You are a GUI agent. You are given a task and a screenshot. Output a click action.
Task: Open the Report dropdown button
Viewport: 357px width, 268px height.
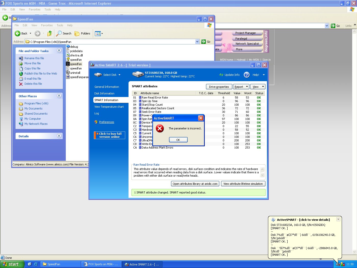(241, 87)
